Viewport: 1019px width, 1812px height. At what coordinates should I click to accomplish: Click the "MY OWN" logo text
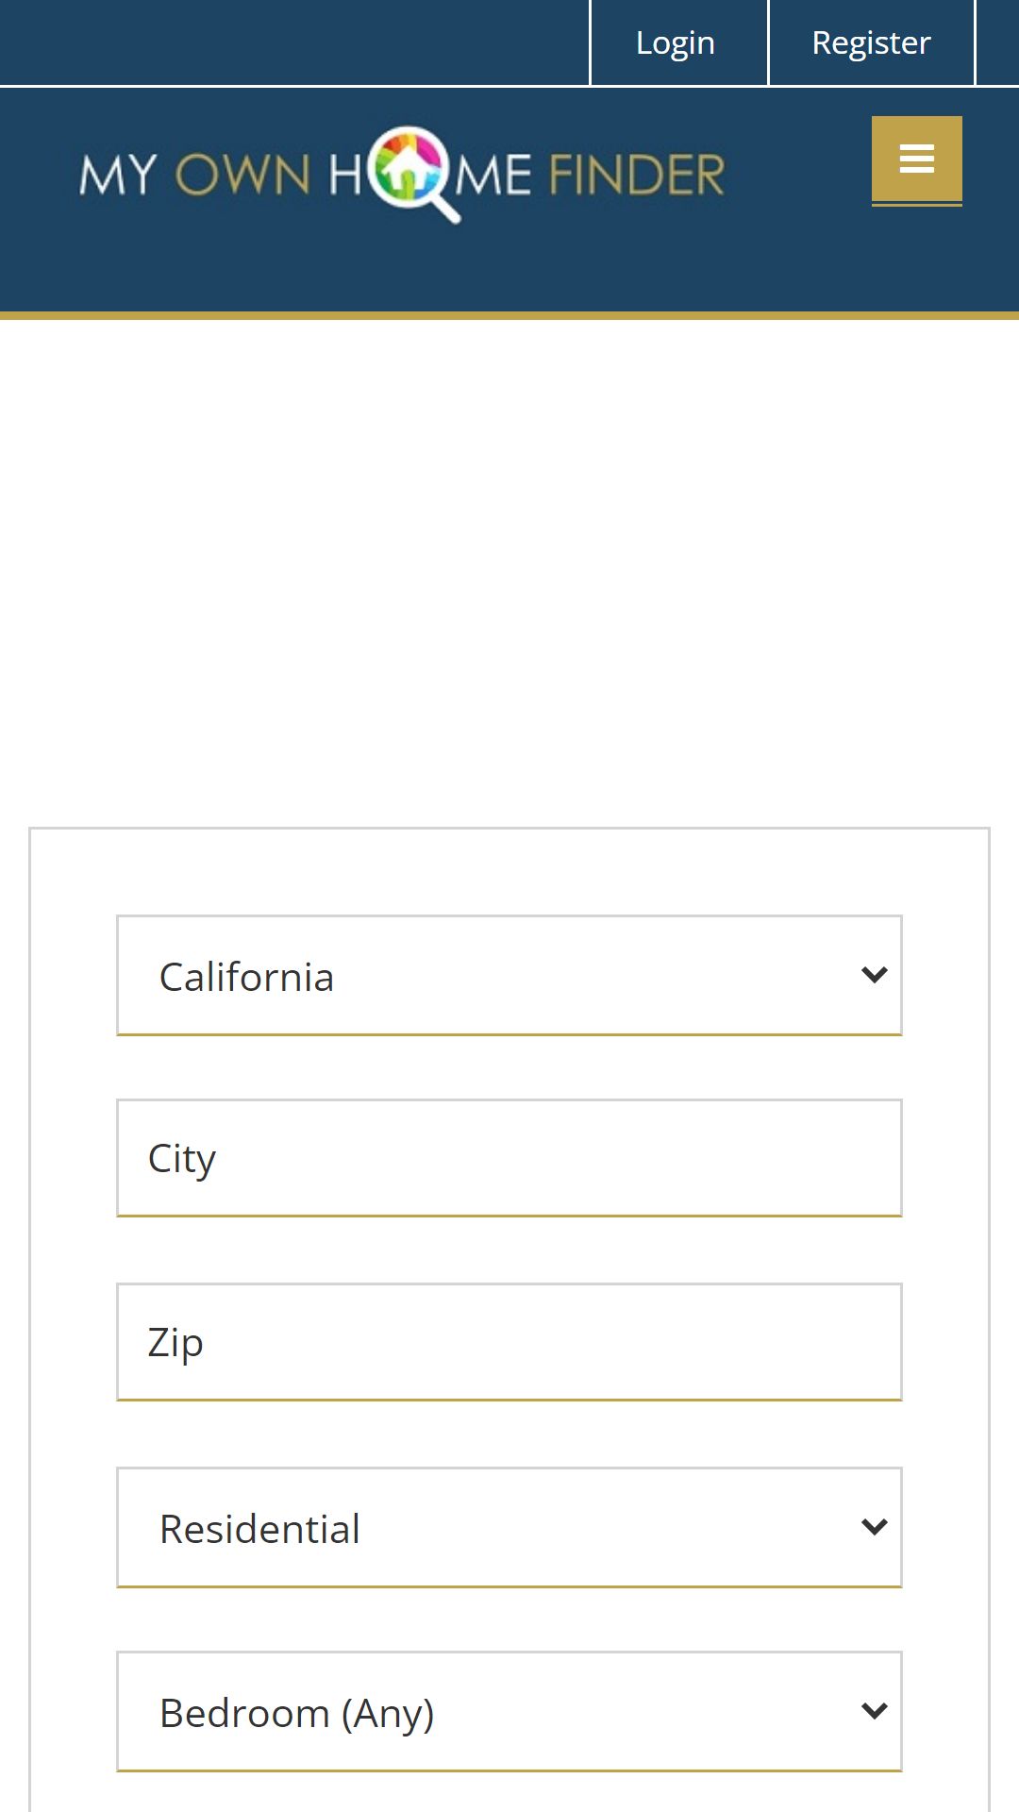[195, 176]
